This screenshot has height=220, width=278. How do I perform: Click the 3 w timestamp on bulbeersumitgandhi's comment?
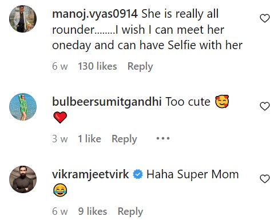(x=60, y=139)
